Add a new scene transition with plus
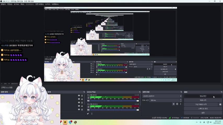This screenshot has width=223, height=125. click(x=174, y=104)
